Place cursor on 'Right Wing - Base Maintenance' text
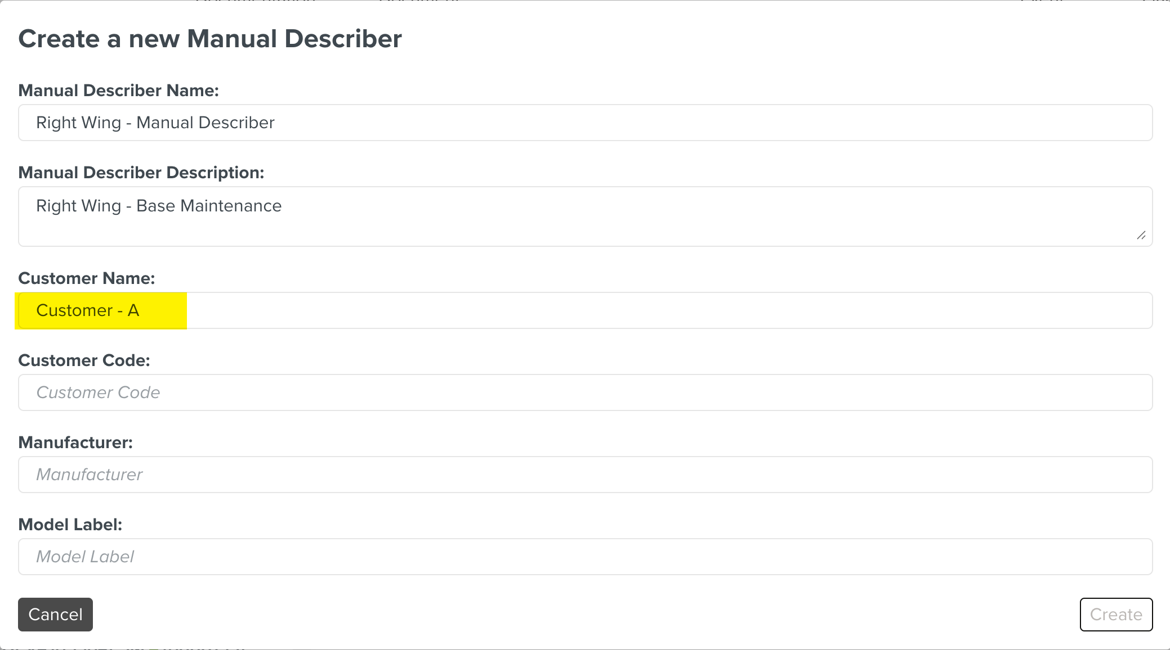 point(159,206)
